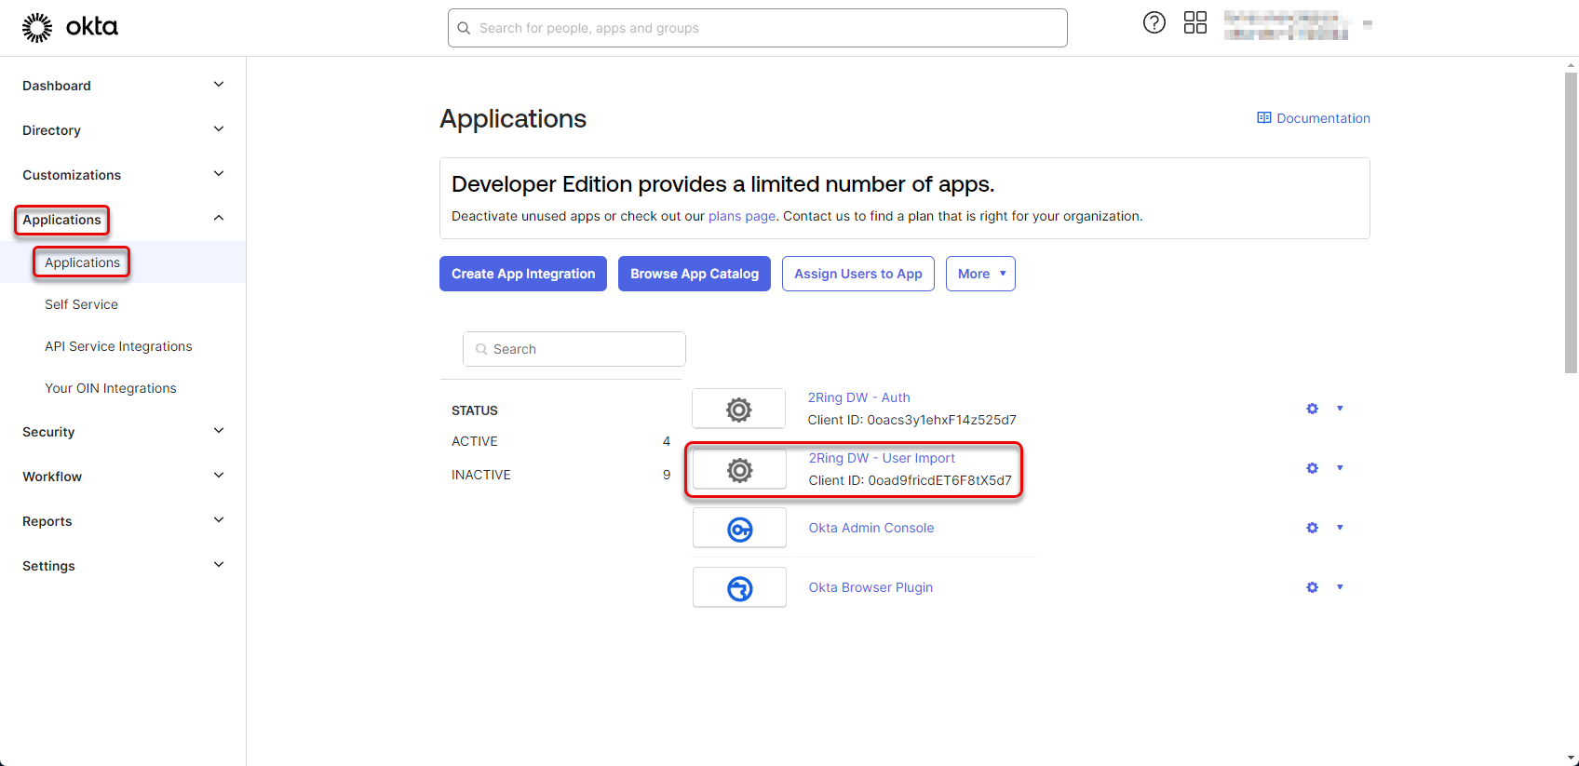The height and width of the screenshot is (766, 1579).
Task: Click the Okta Admin Console app logo
Action: tap(739, 529)
